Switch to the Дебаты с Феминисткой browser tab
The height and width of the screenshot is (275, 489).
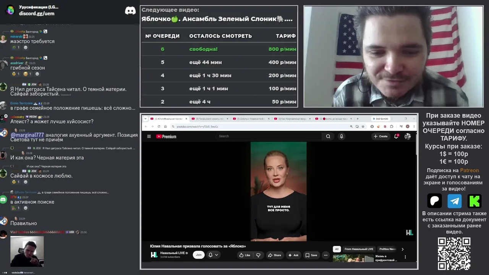click(251, 119)
